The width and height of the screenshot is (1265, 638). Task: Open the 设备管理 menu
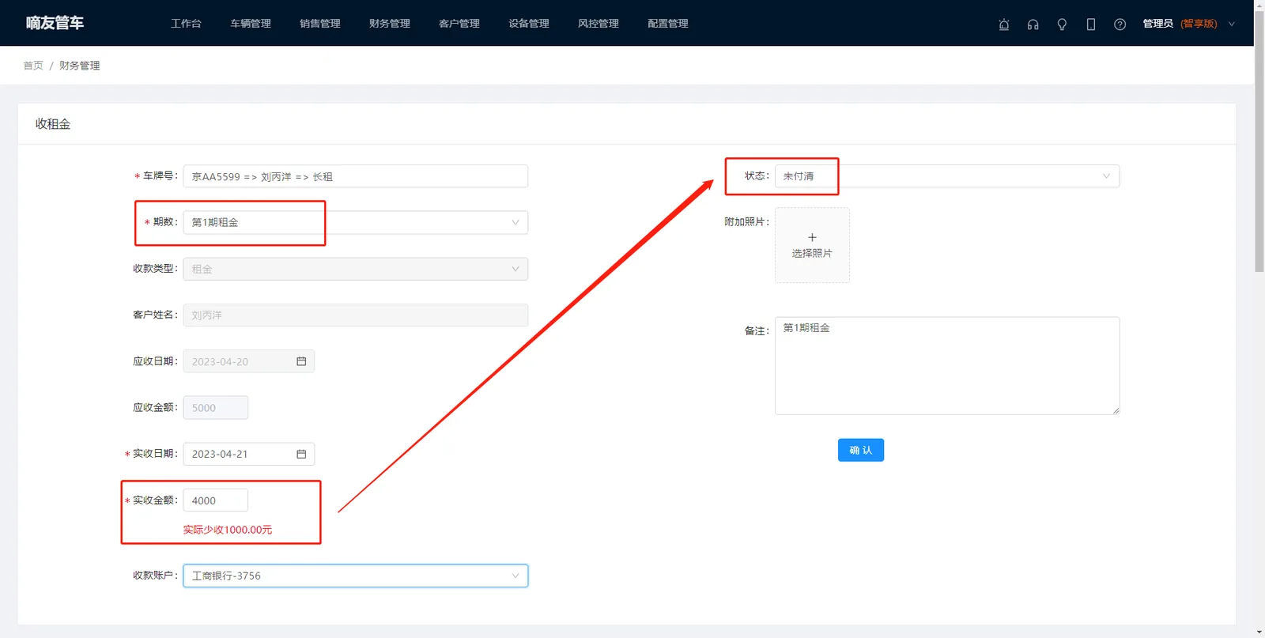click(529, 24)
